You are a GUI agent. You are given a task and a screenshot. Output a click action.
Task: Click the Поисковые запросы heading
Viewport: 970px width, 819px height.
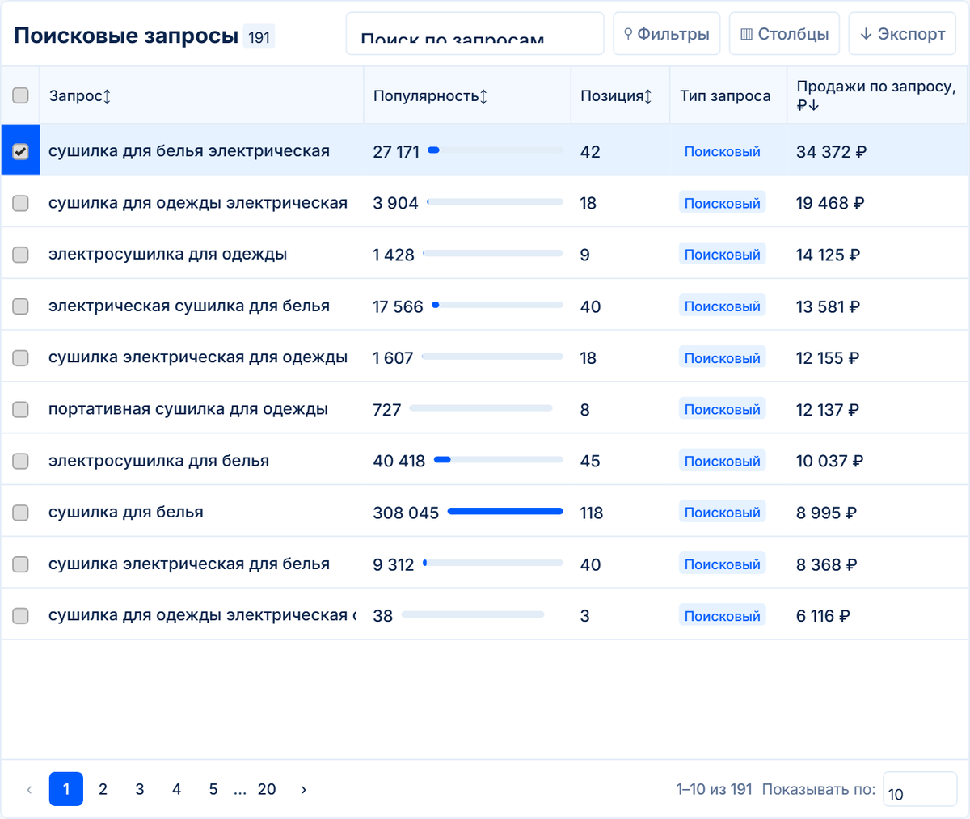point(126,36)
